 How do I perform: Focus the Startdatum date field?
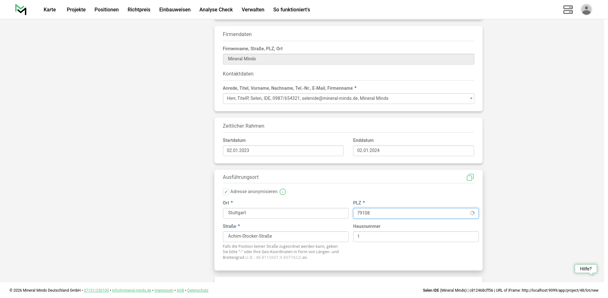(283, 151)
